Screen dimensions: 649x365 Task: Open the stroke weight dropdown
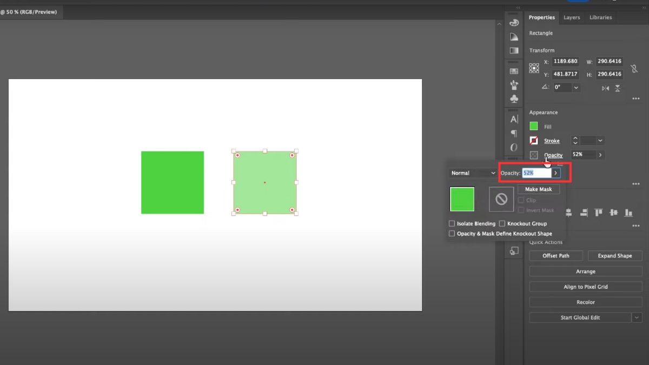[600, 141]
